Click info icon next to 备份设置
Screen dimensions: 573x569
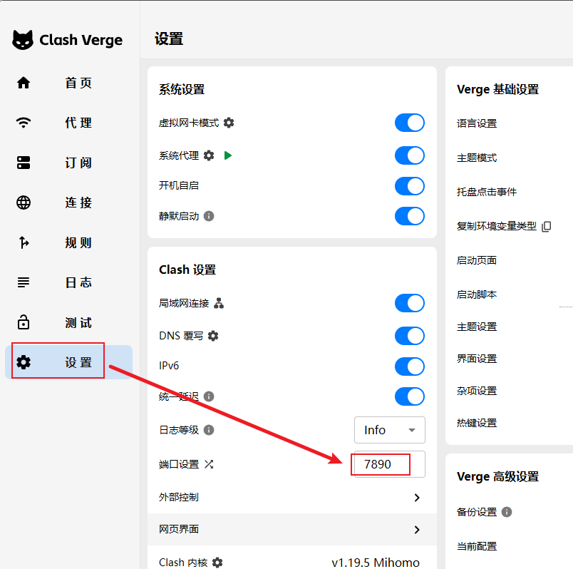(507, 512)
